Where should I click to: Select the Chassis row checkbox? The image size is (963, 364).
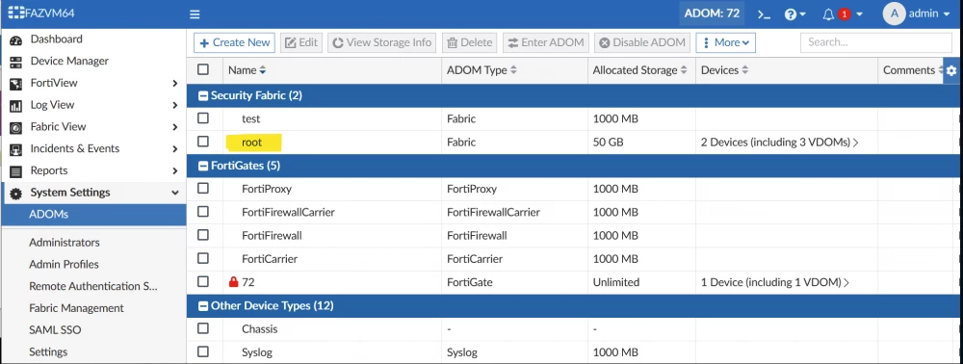[x=203, y=328]
